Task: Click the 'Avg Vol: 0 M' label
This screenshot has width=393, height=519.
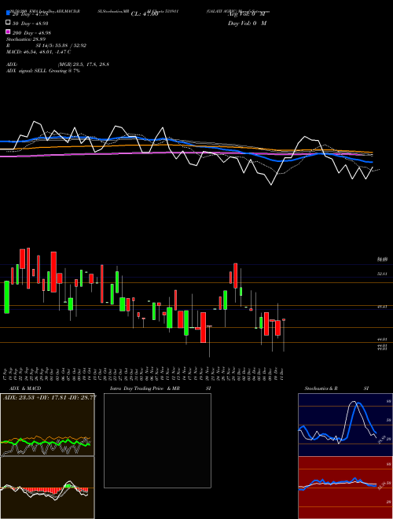Action: pyautogui.click(x=247, y=14)
